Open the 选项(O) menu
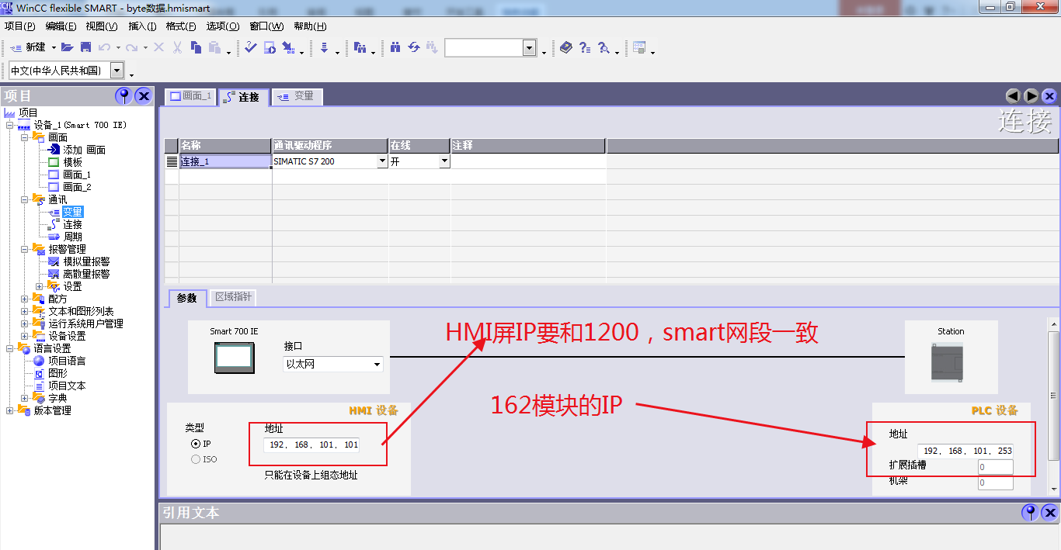This screenshot has width=1061, height=550. click(x=223, y=26)
